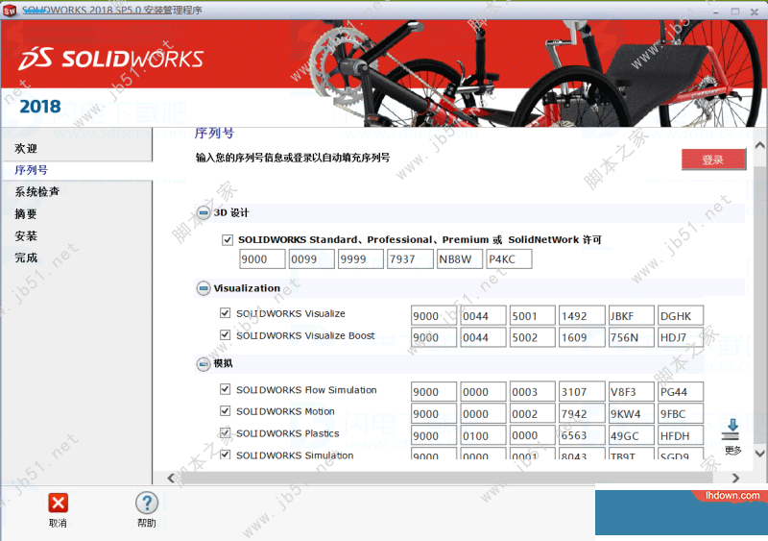The height and width of the screenshot is (541, 768).
Task: Click Standard serial field containing 9000
Action: 262,259
